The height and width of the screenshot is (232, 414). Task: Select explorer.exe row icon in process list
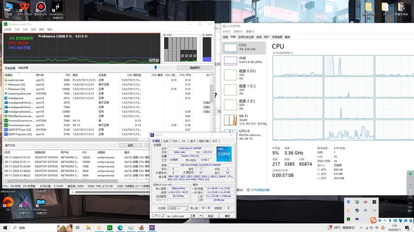pyautogui.click(x=6, y=80)
